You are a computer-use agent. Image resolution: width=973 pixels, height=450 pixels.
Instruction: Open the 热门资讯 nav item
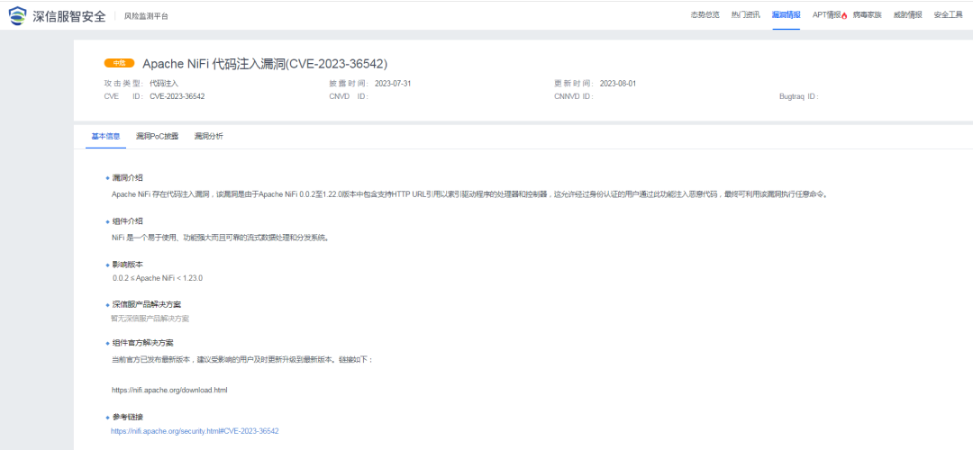click(x=745, y=15)
